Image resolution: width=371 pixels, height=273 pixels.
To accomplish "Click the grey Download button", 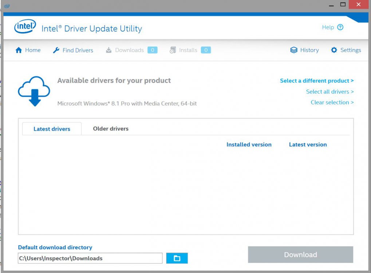I will 300,254.
